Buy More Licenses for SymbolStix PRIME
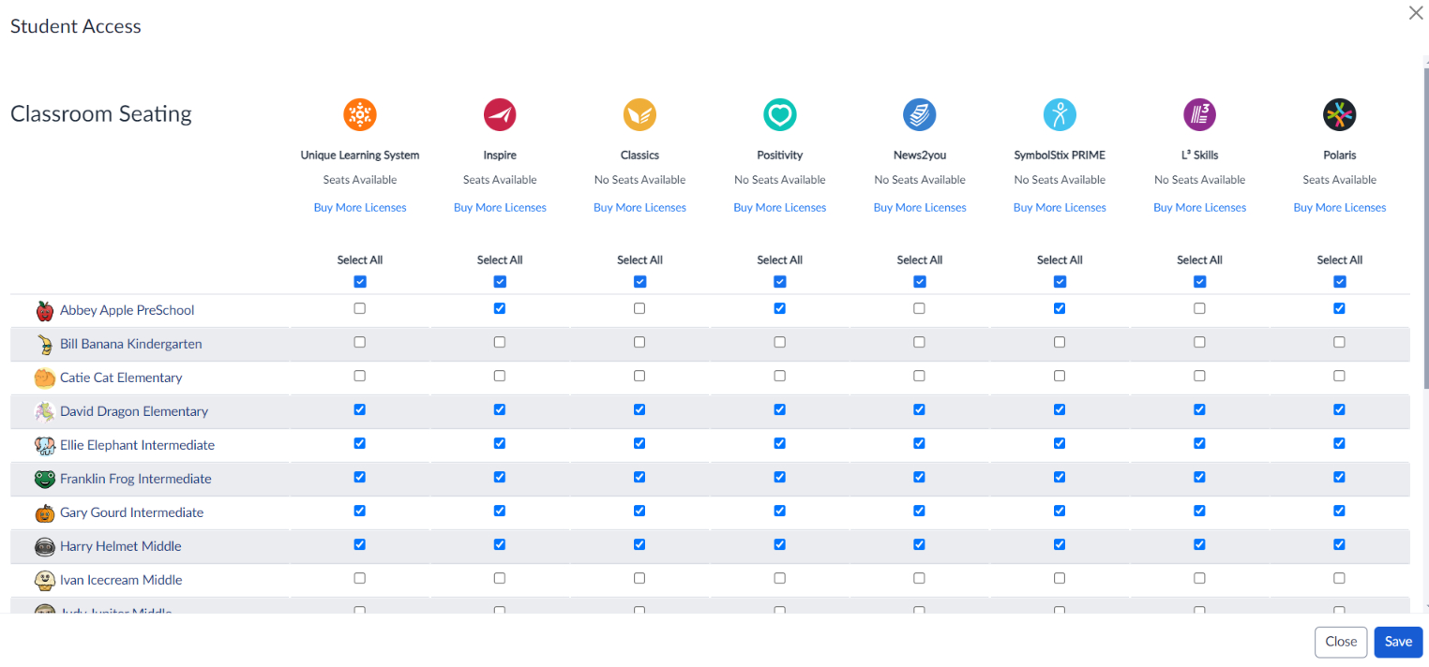The height and width of the screenshot is (667, 1429). 1060,208
